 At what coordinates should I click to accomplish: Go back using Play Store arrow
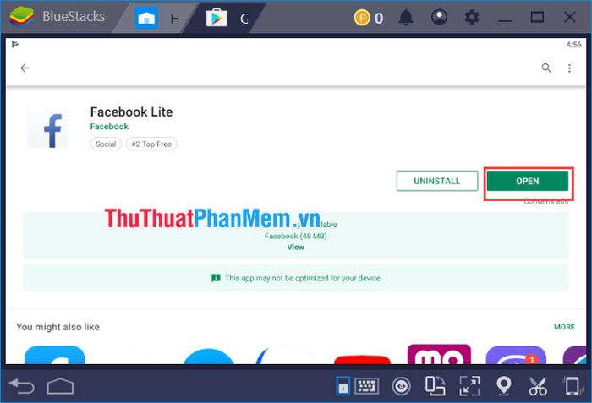point(25,68)
